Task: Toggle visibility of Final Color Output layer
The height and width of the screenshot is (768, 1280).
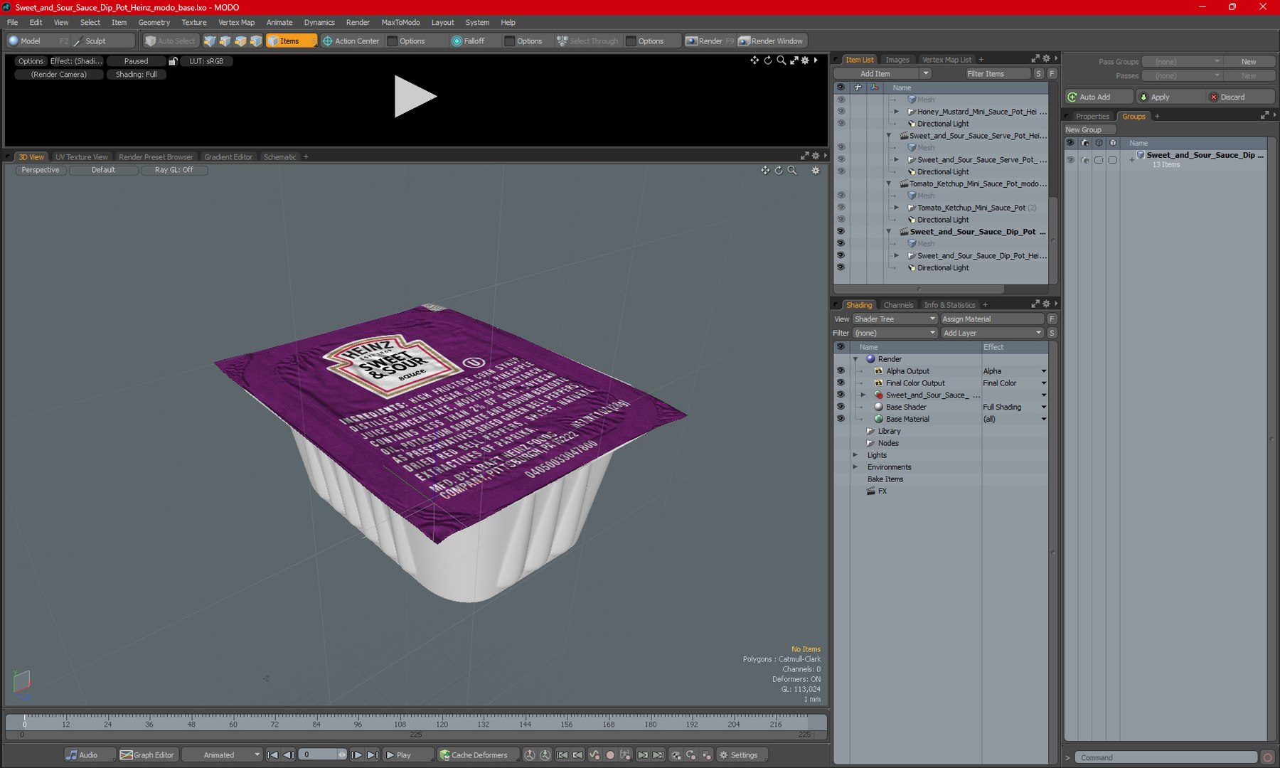Action: tap(841, 383)
